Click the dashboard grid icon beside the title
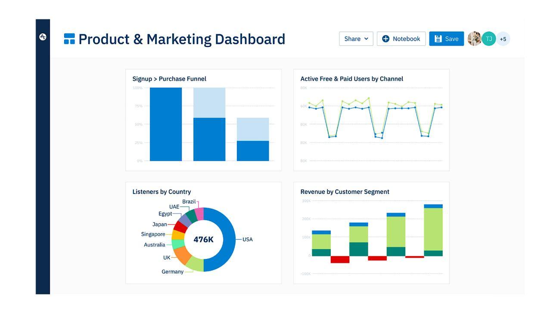This screenshot has height=315, width=560. 69,39
